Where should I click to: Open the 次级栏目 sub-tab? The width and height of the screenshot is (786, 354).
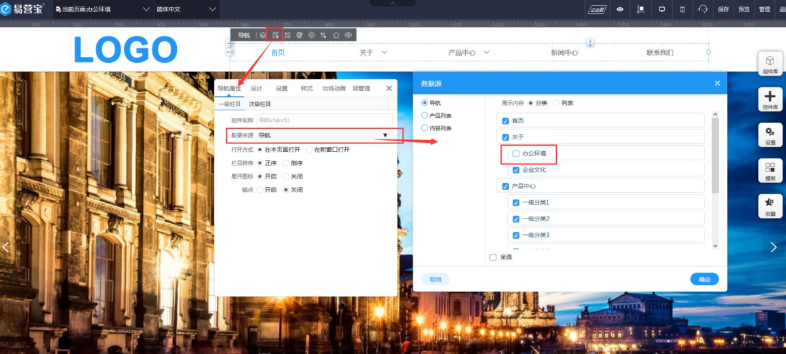tap(259, 104)
